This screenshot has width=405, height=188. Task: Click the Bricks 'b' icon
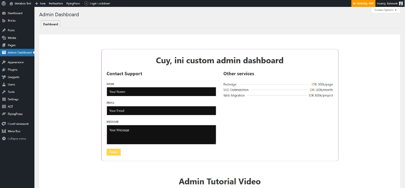click(4, 21)
